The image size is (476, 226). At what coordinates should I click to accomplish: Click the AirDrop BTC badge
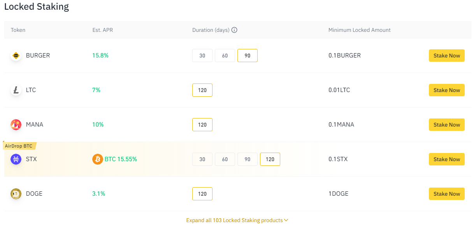[19, 146]
